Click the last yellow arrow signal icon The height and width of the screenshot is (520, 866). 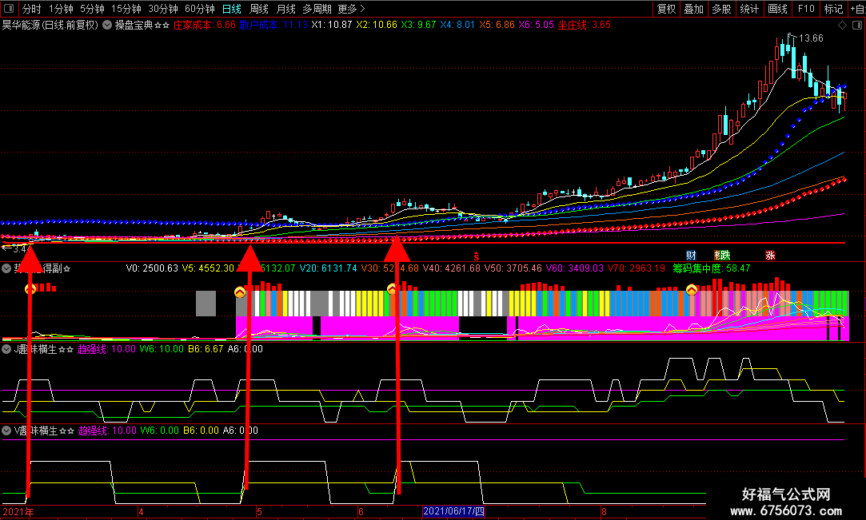click(692, 289)
